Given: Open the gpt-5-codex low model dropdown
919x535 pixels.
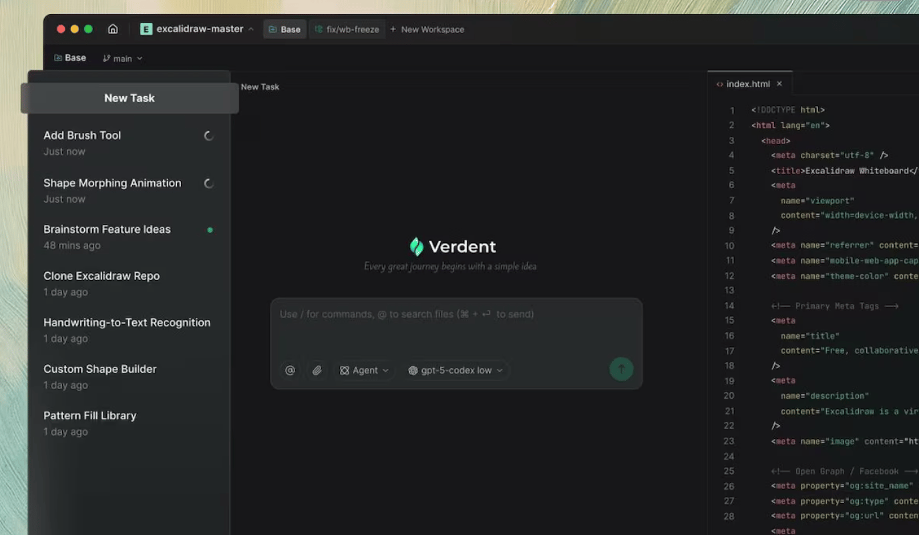Looking at the screenshot, I should [x=455, y=370].
